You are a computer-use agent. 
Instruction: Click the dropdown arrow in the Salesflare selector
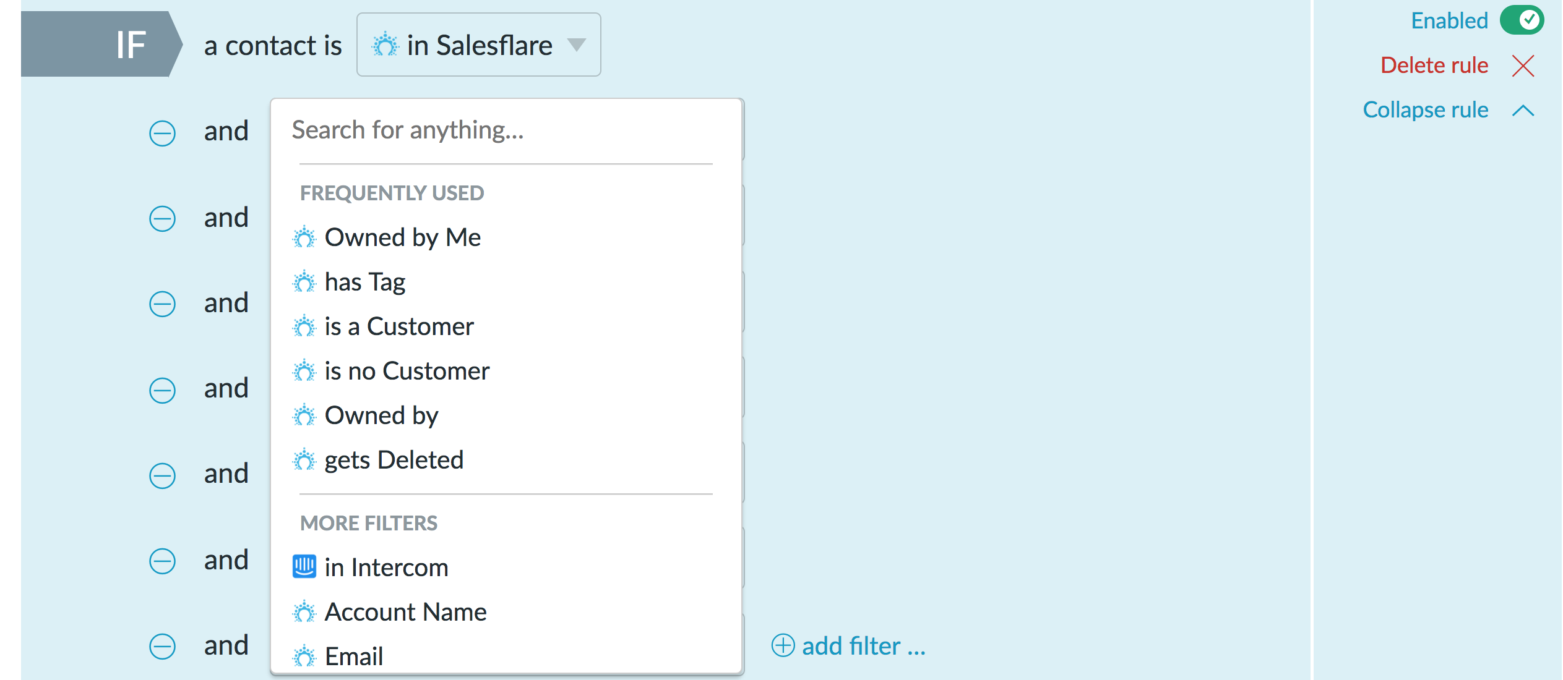[577, 45]
